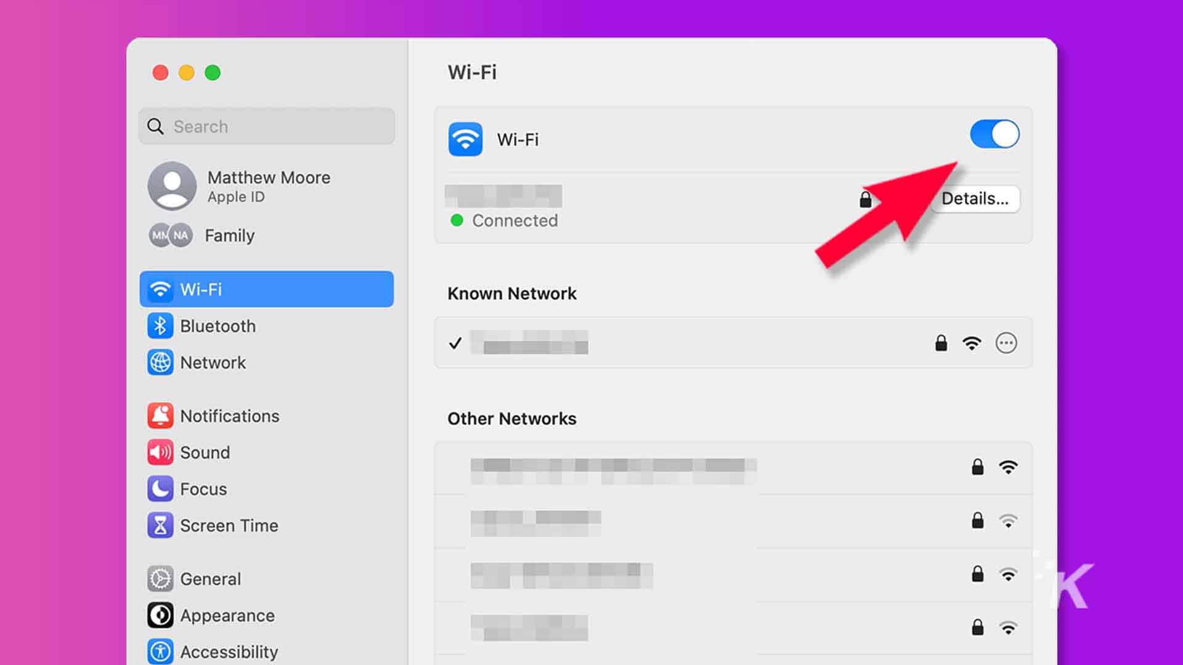The height and width of the screenshot is (665, 1183).
Task: Click the Details button for connected network
Action: click(x=975, y=199)
